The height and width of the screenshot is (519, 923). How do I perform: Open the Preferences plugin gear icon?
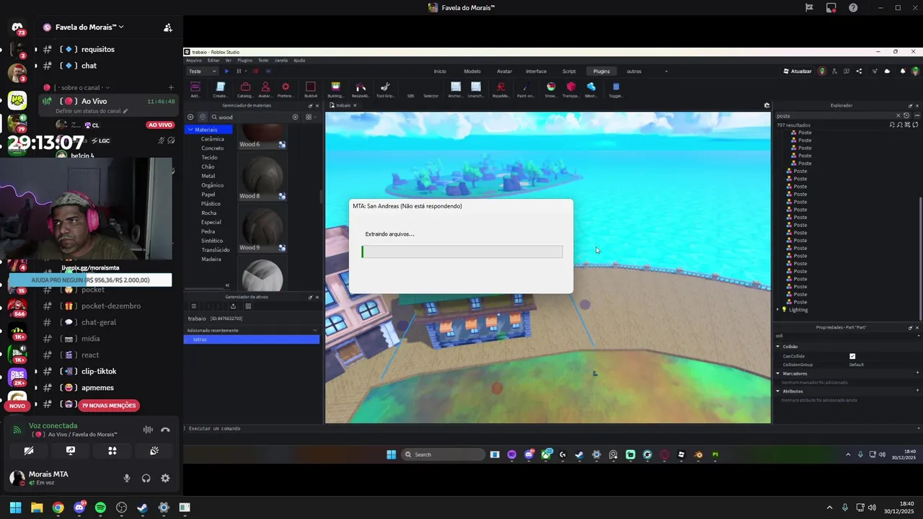(x=286, y=87)
